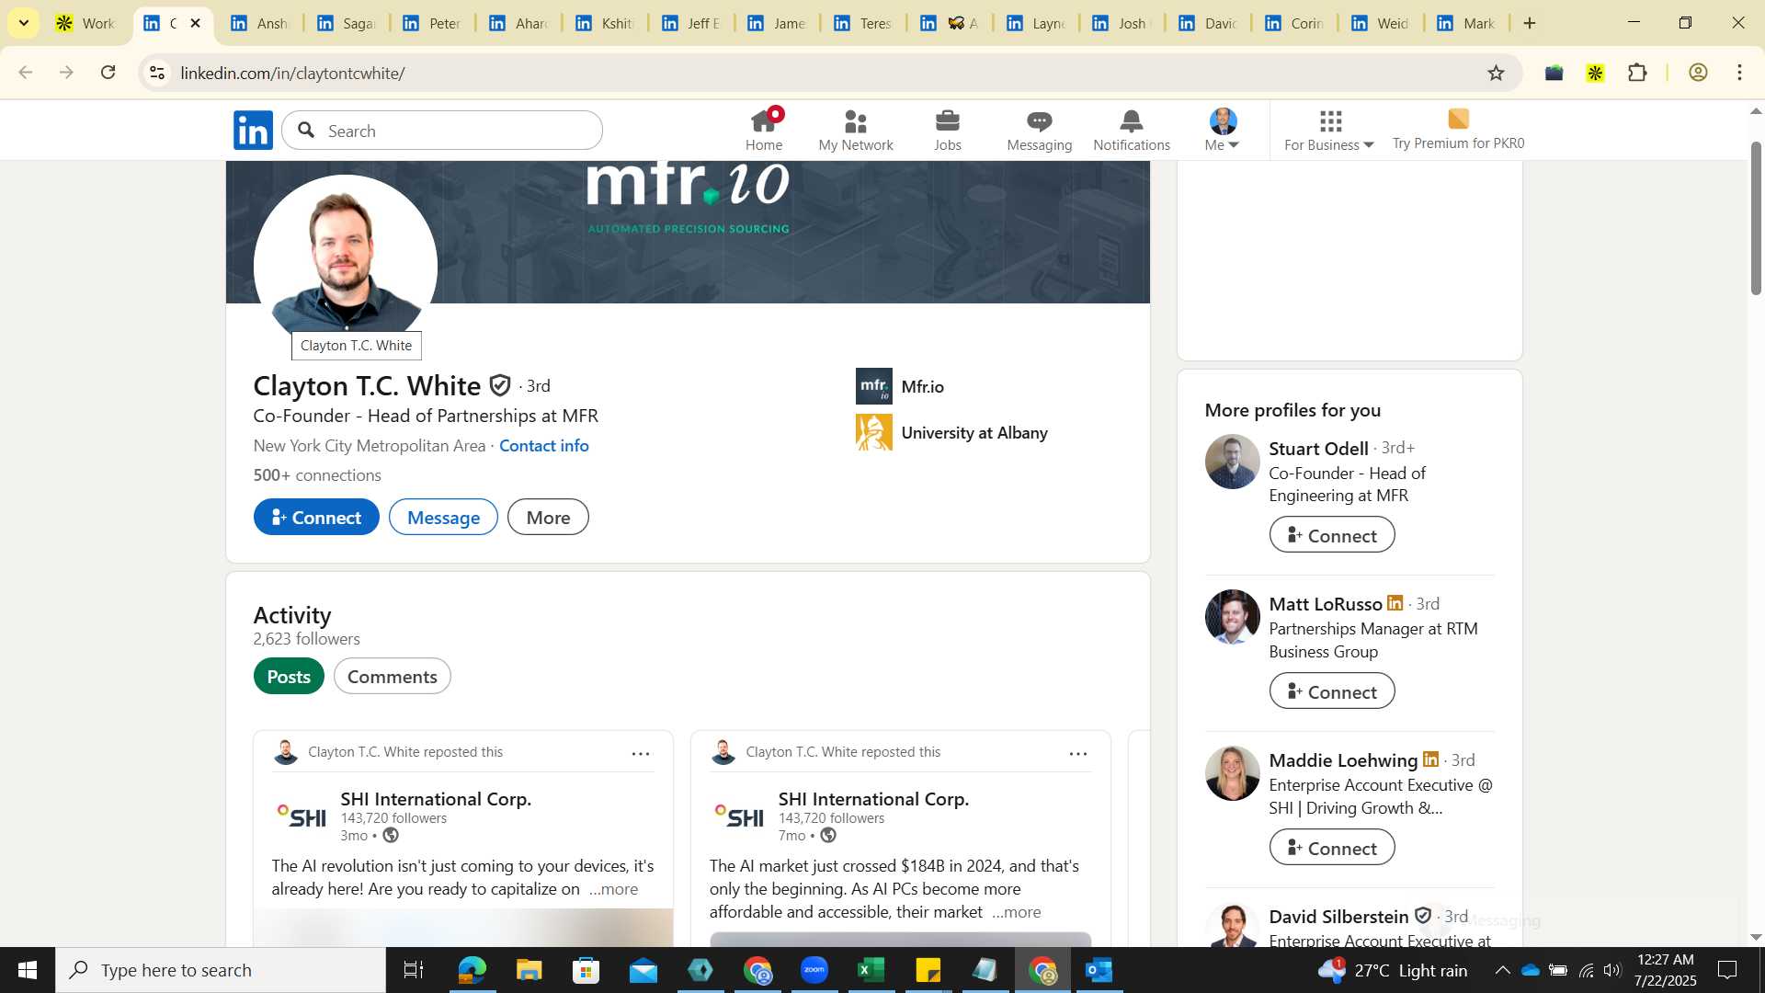
Task: Open LinkedIn home logo
Action: 253,131
